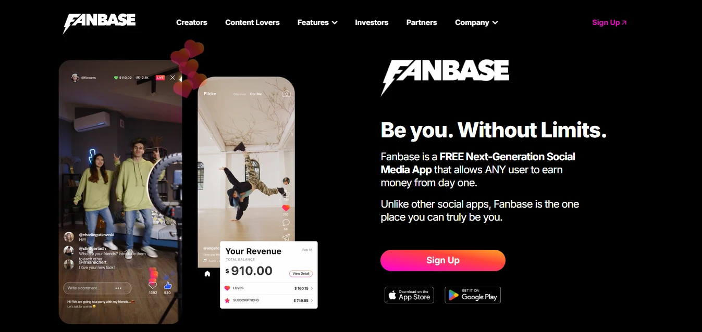Screen dimensions: 702x332
Task: Select the For Me tab in Flickz
Action: click(256, 94)
